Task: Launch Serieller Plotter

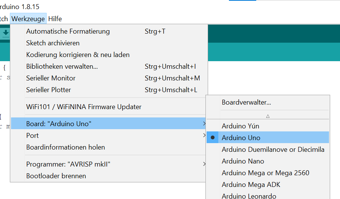Action: [x=109, y=89]
